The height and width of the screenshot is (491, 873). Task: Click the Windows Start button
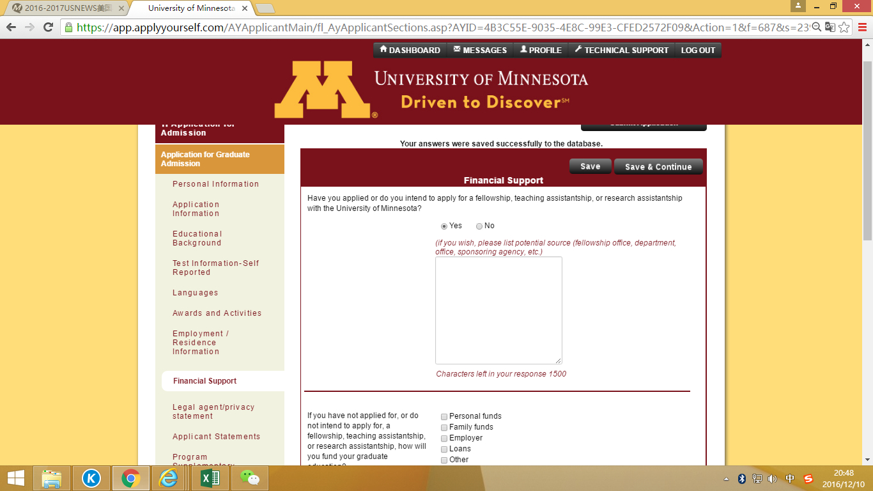pos(16,478)
